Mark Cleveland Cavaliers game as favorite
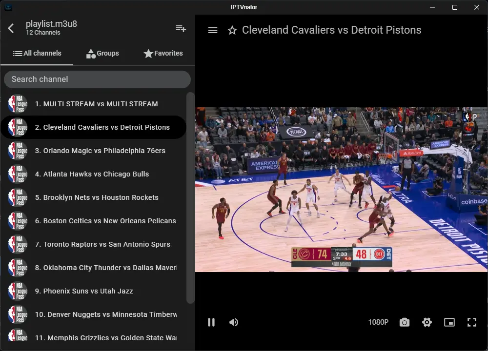 (x=232, y=30)
